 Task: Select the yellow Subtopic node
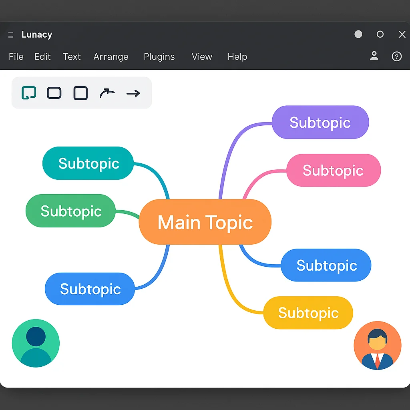coord(308,313)
